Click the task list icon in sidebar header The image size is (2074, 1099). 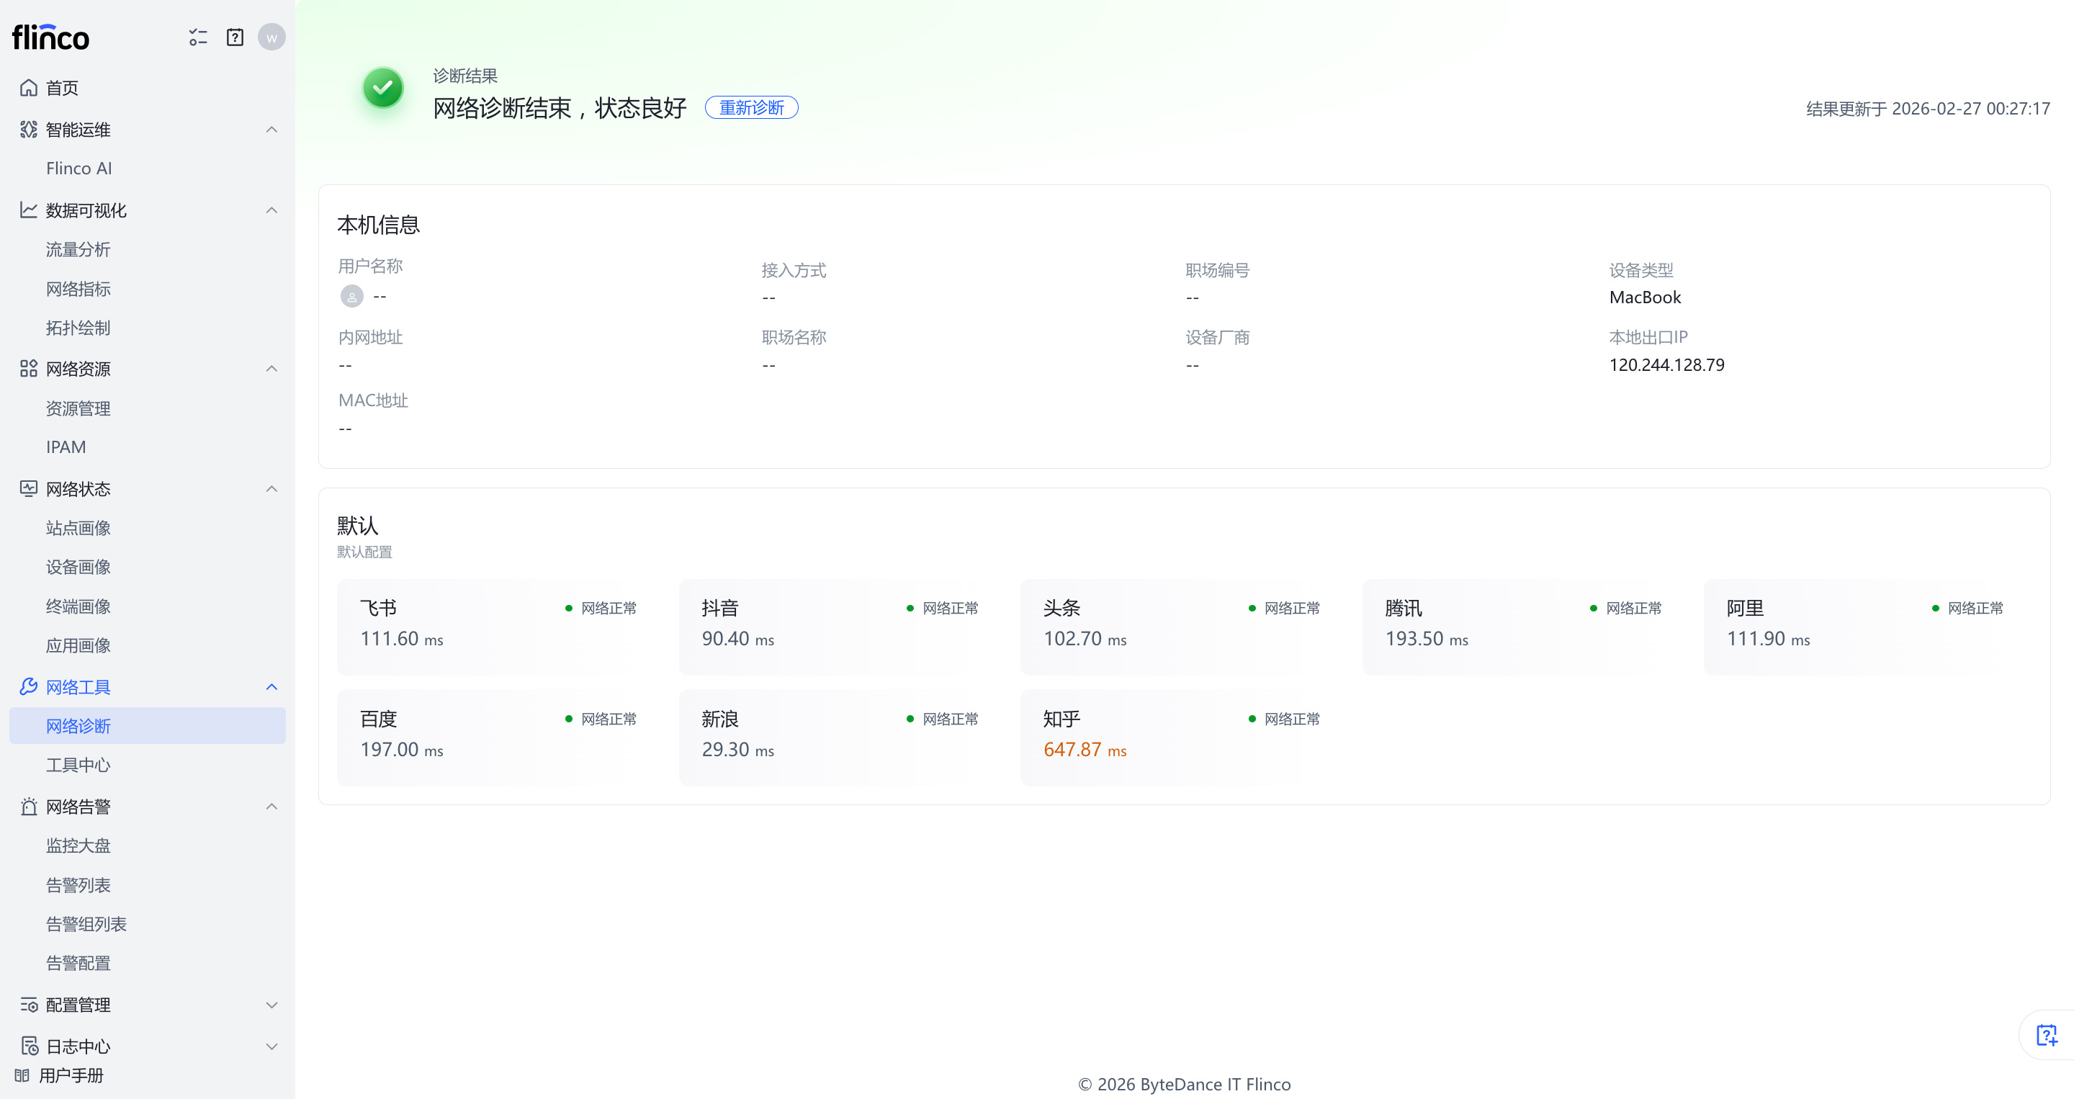(x=197, y=37)
